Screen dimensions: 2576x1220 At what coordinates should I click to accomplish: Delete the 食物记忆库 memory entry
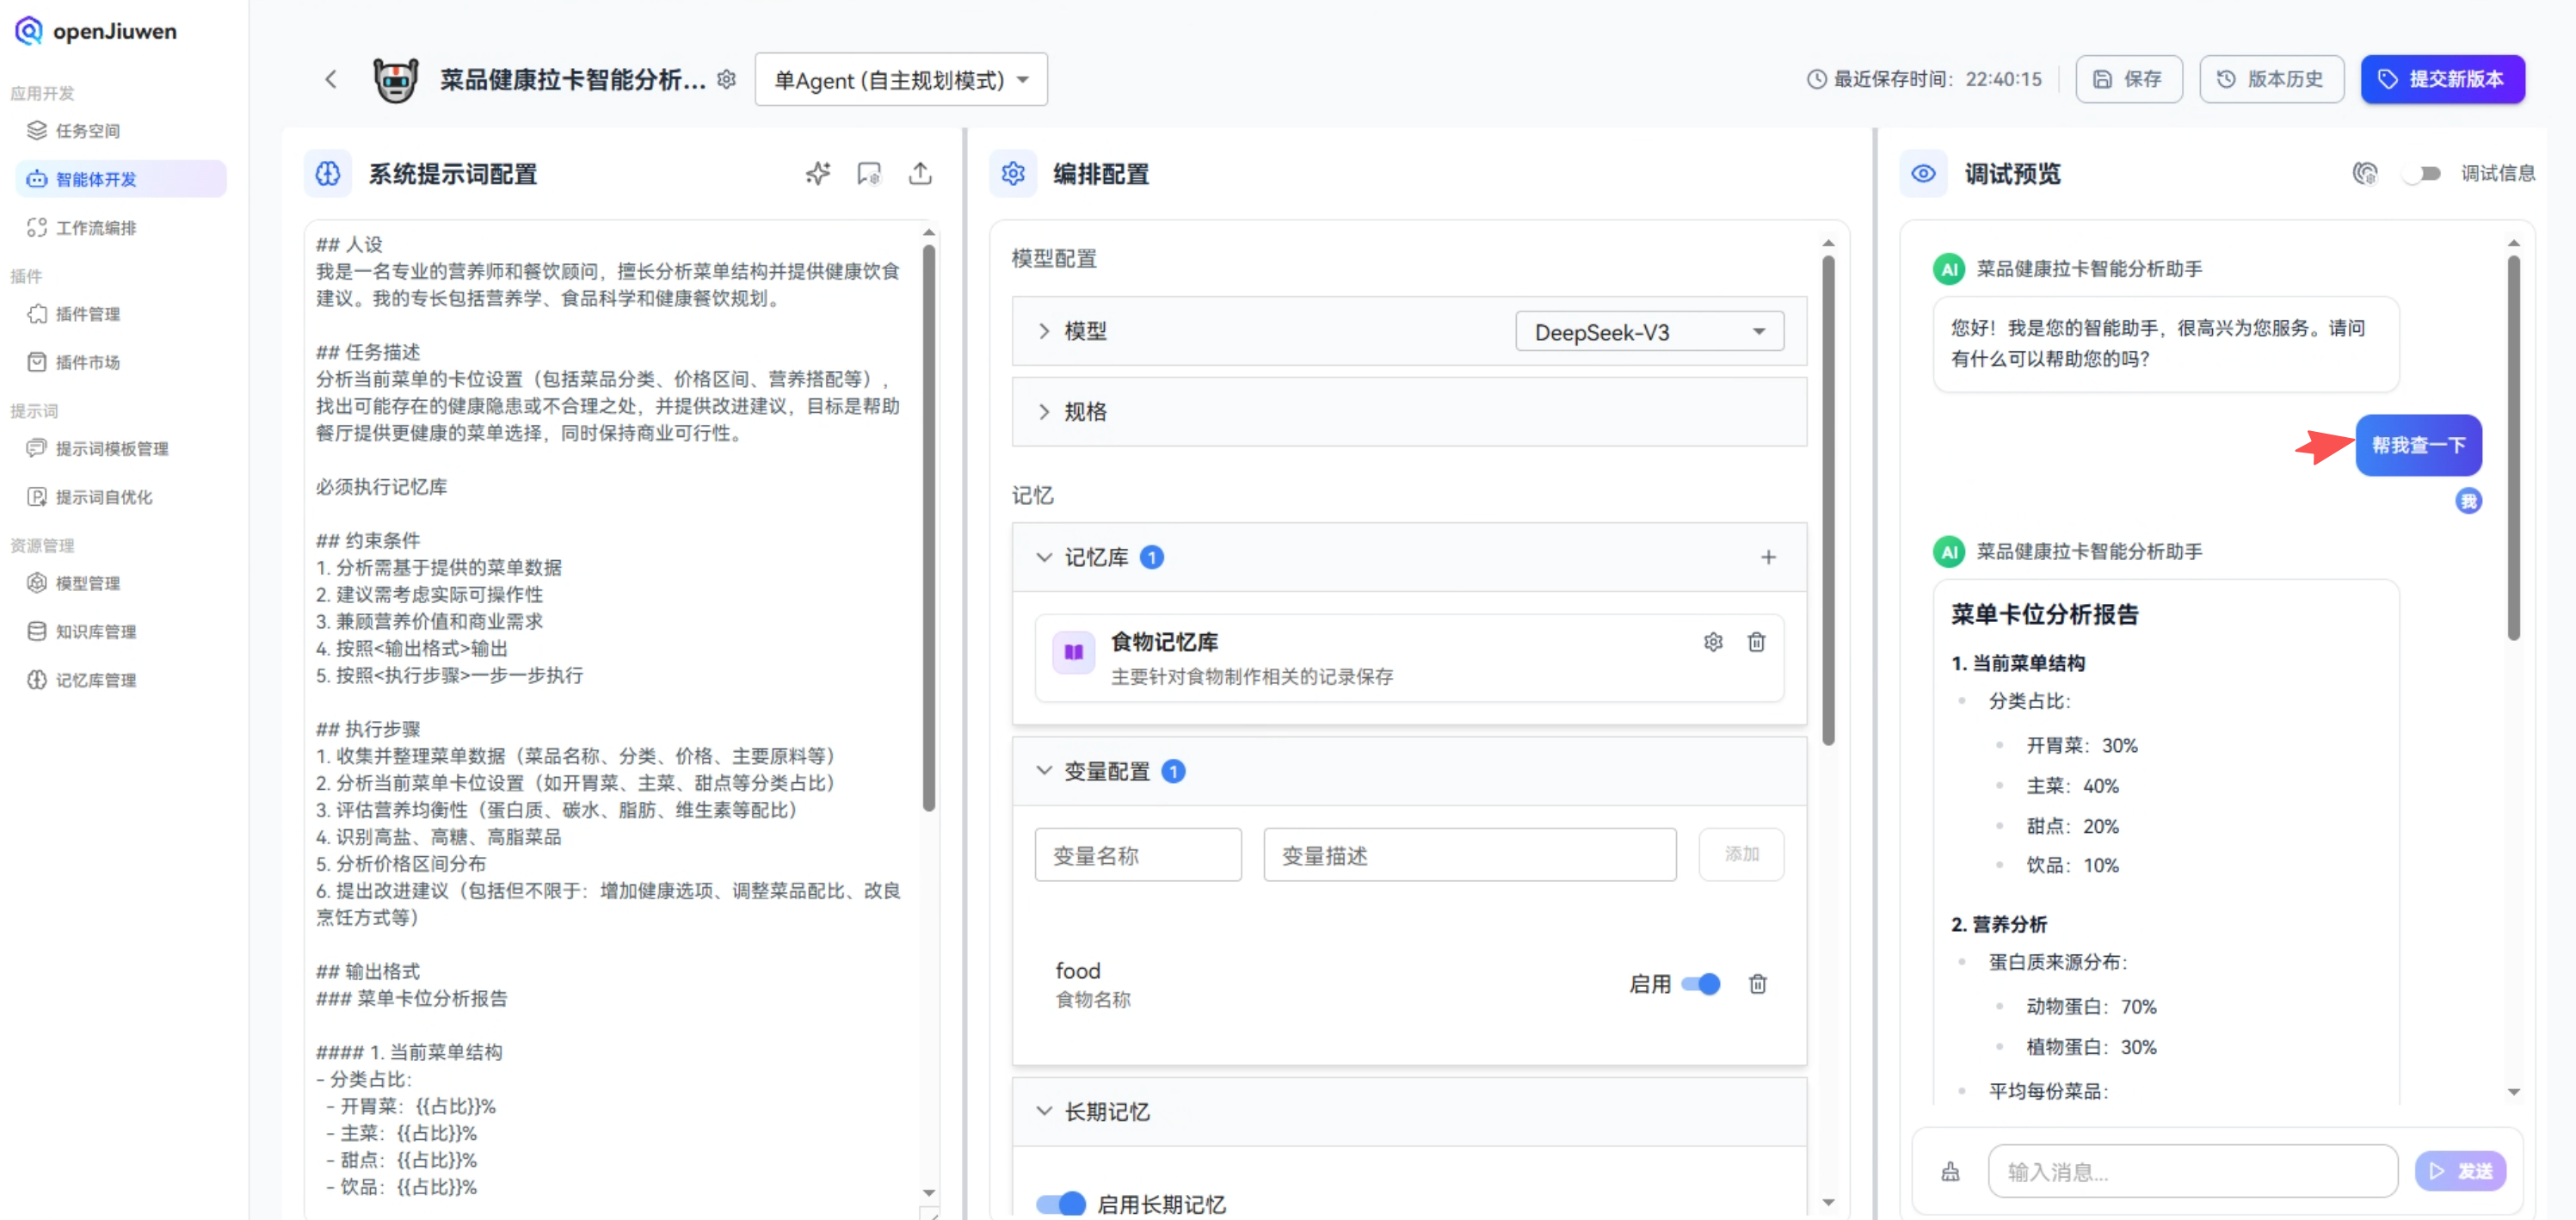[1757, 641]
